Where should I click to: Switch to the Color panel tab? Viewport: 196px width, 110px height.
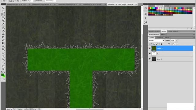[151, 6]
